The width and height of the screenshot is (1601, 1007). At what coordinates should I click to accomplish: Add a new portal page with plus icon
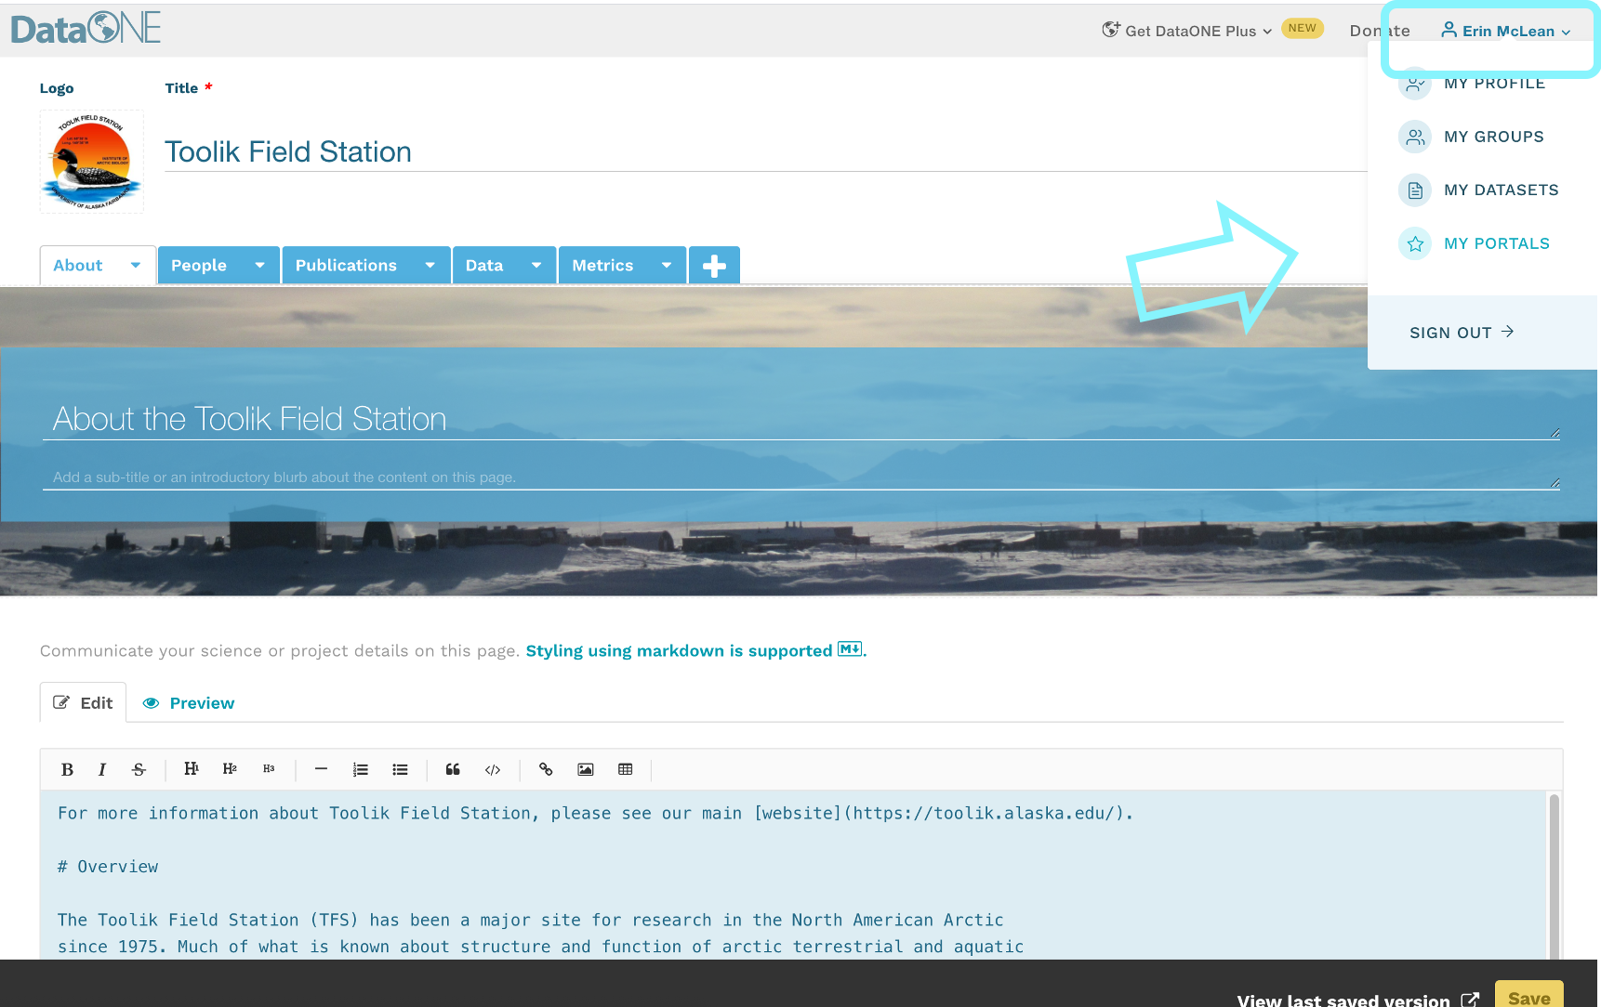(x=714, y=266)
